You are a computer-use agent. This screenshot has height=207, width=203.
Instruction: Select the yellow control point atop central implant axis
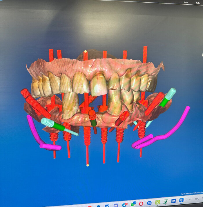coord(86,51)
